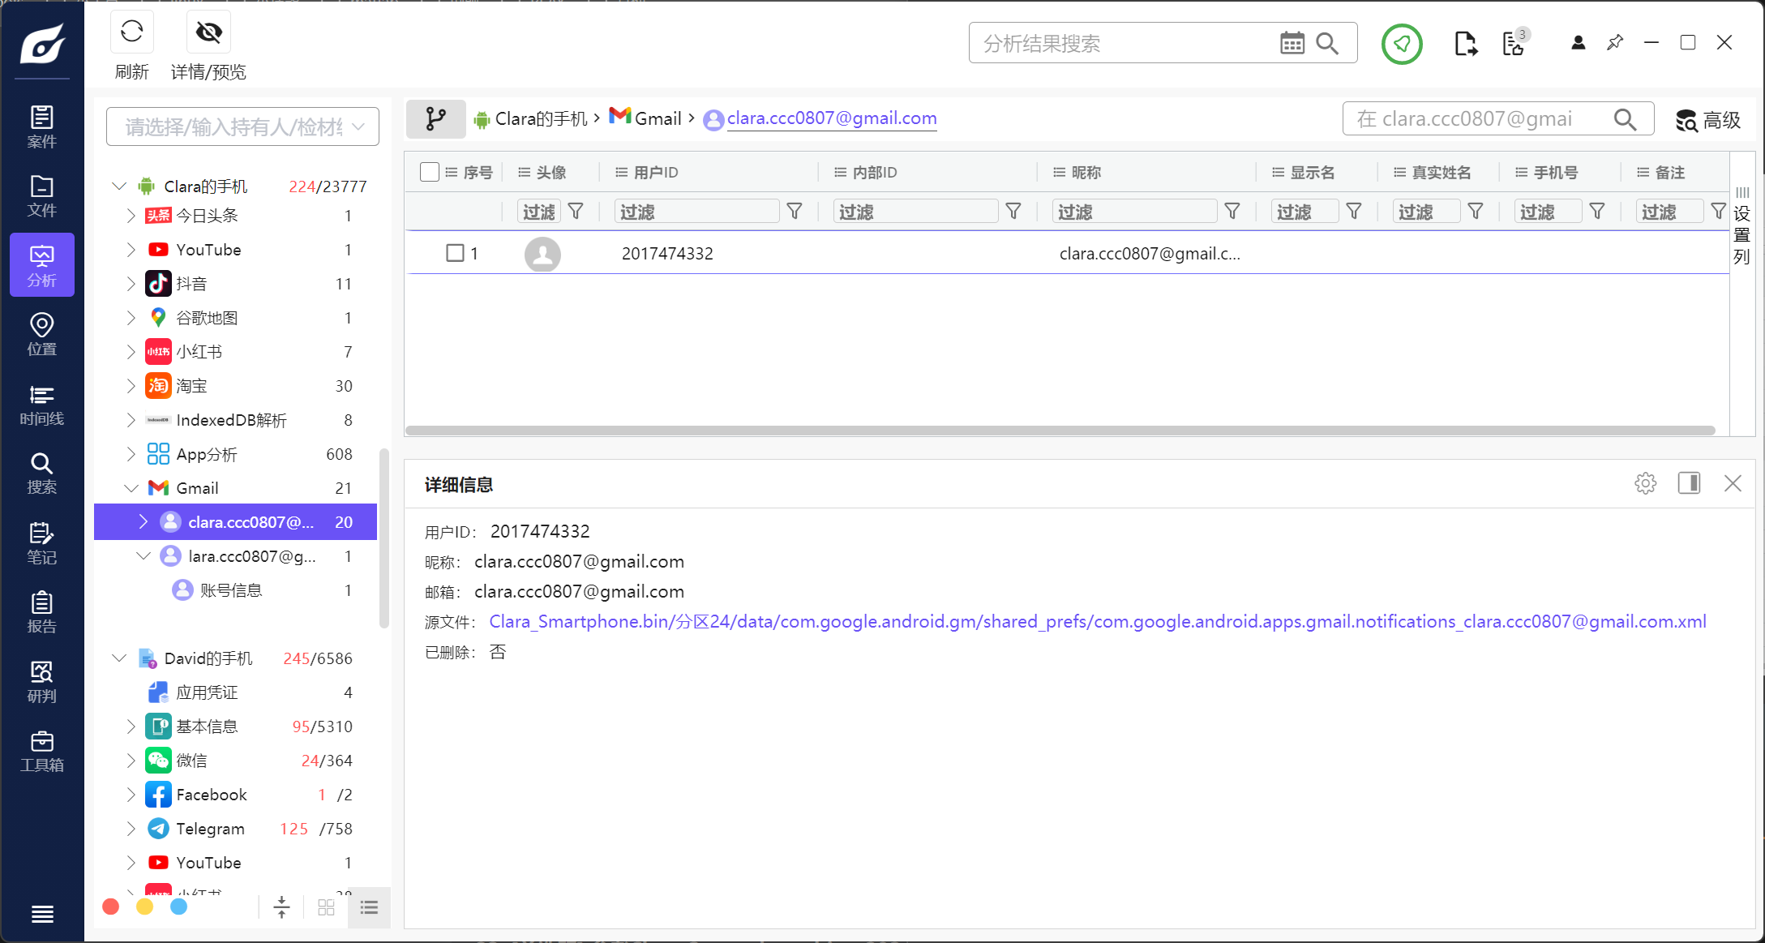Expand the 淘宝 tree node
The image size is (1765, 943).
[x=131, y=386]
